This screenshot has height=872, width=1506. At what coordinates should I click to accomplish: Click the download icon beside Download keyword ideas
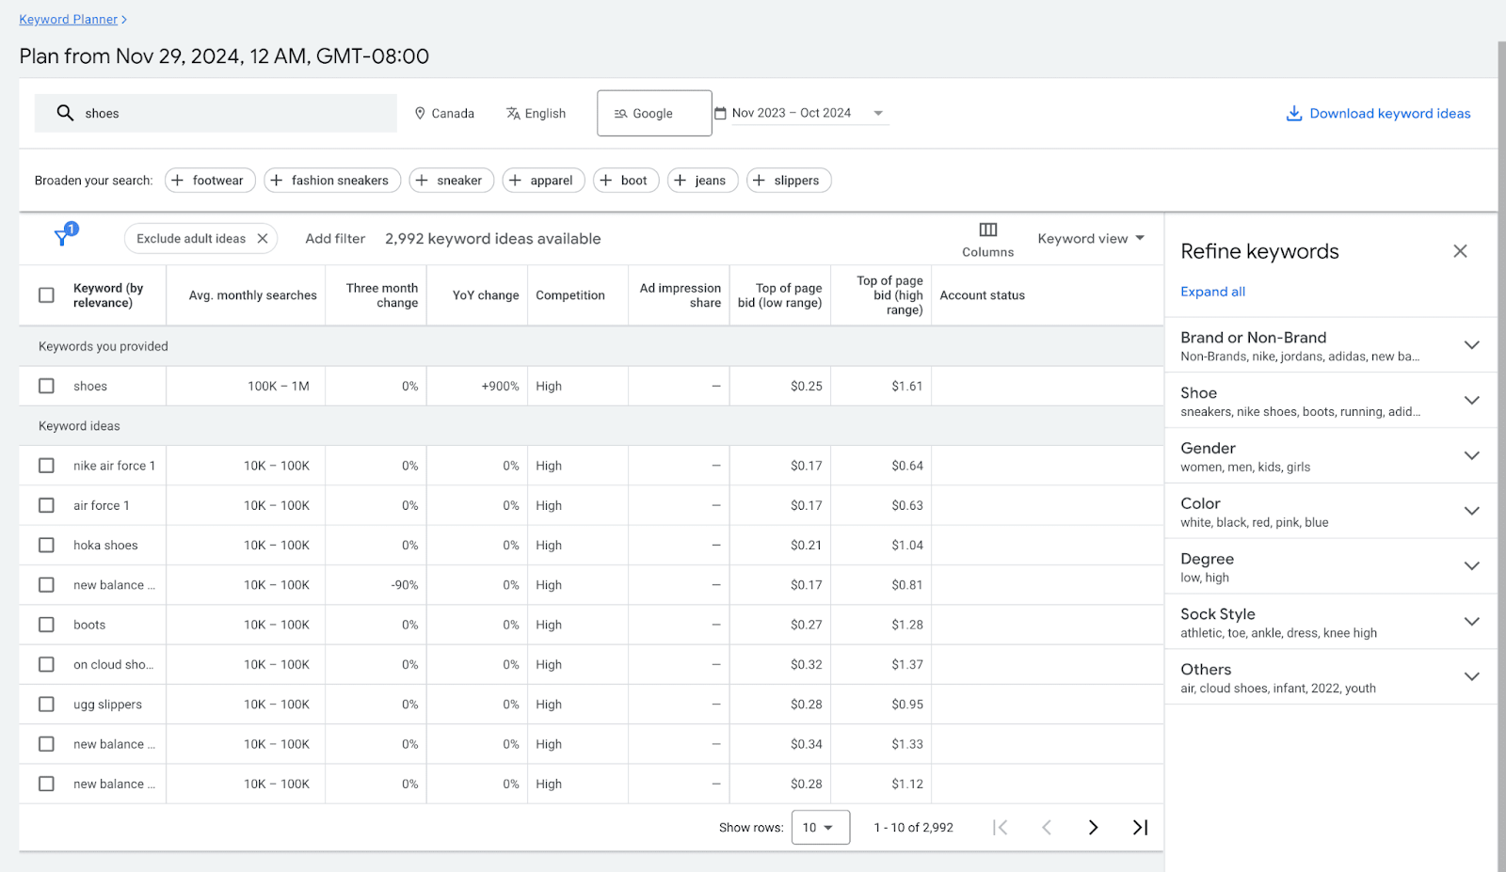pos(1295,113)
